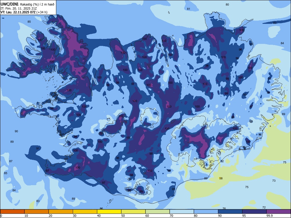Click the humidity value 82

point(222,161)
